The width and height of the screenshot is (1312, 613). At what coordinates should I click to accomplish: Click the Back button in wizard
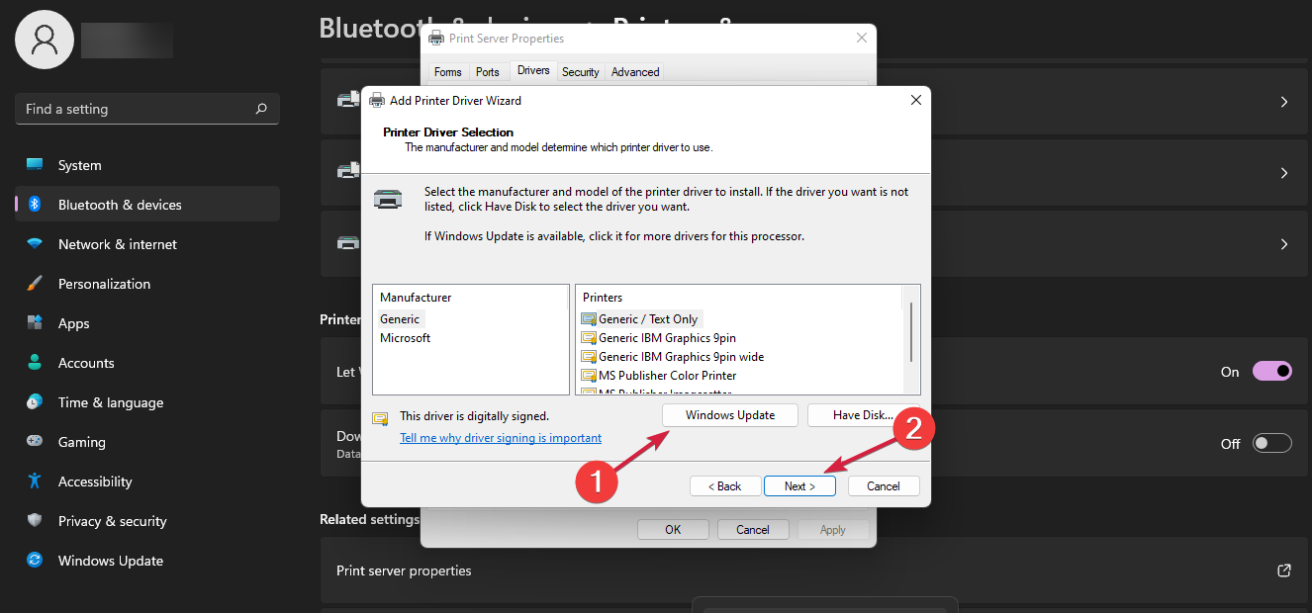coord(725,486)
